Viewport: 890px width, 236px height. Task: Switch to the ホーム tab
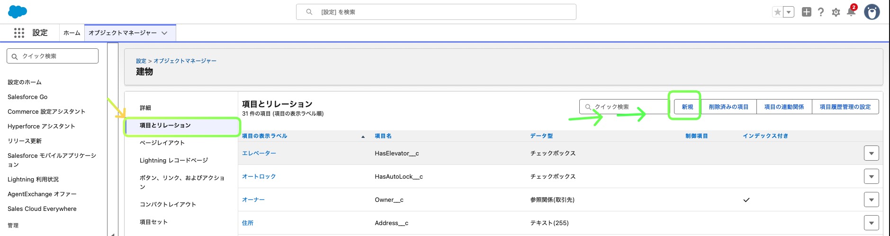[72, 33]
